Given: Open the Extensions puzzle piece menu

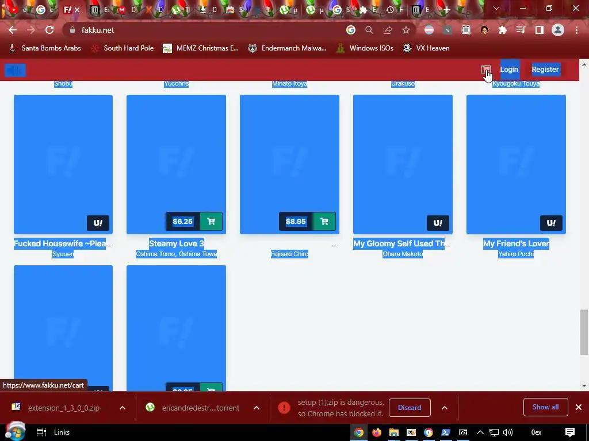Looking at the screenshot, I should point(503,30).
